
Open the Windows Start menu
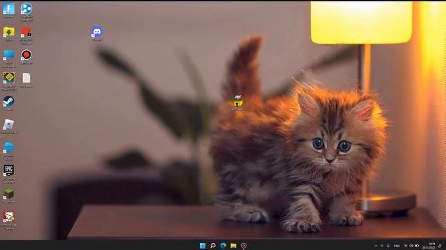tap(203, 245)
